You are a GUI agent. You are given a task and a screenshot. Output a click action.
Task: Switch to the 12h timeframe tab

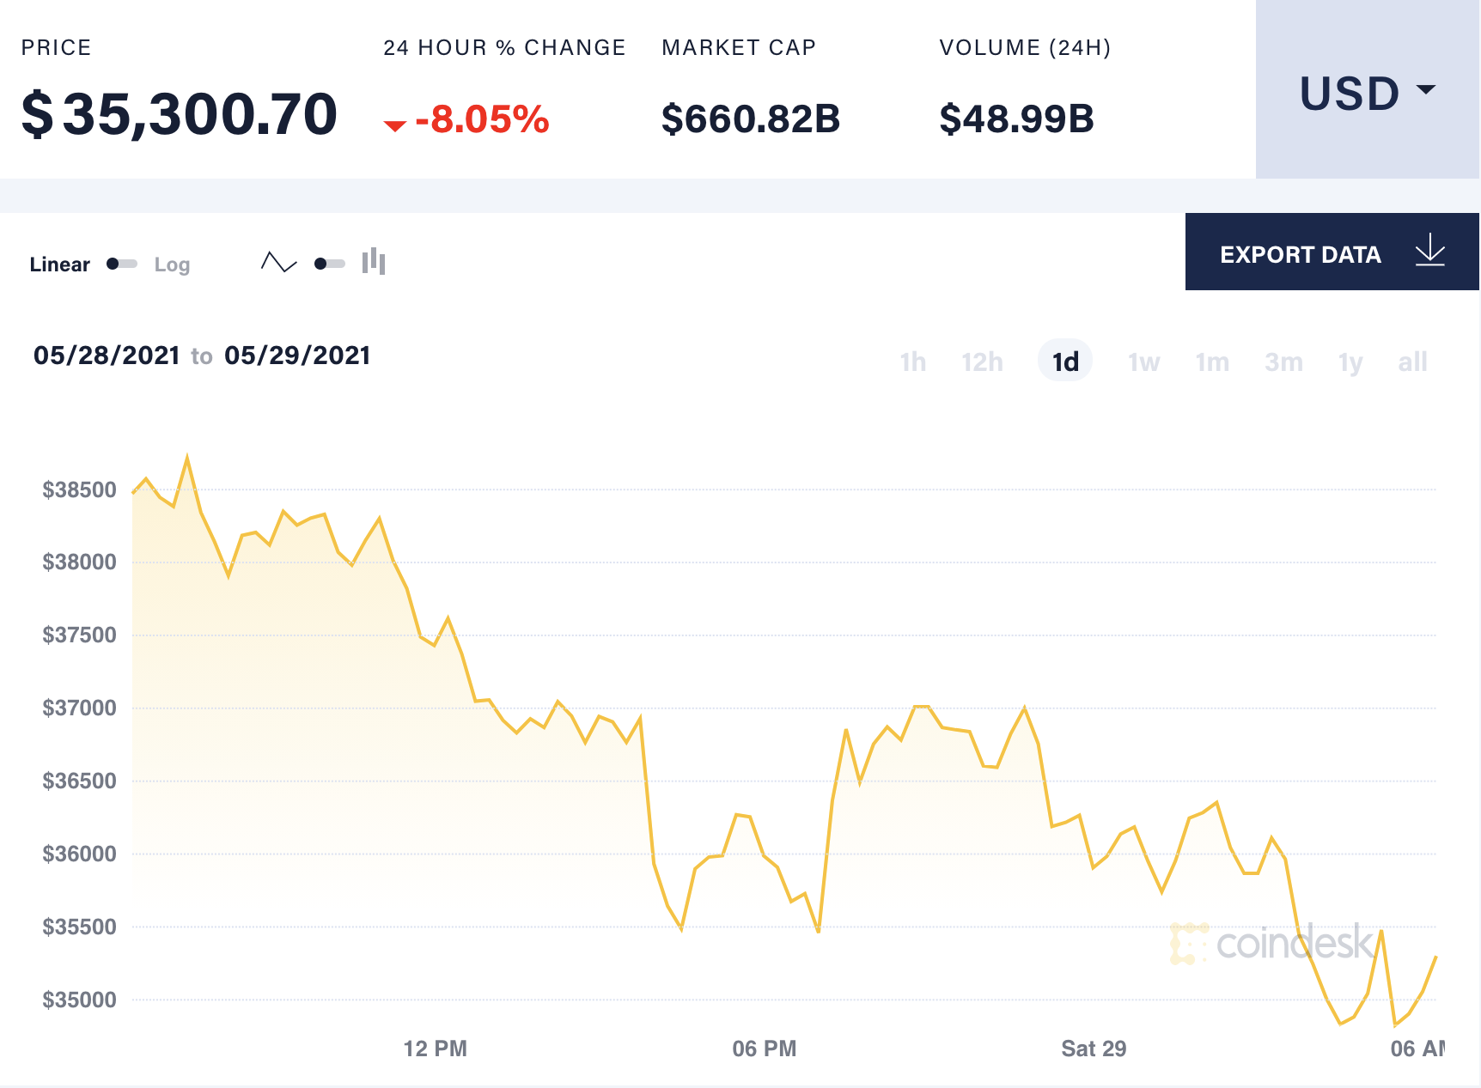pyautogui.click(x=981, y=362)
